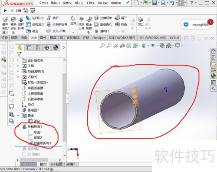
Task: Click the macro play button
Action: click(x=5, y=10)
